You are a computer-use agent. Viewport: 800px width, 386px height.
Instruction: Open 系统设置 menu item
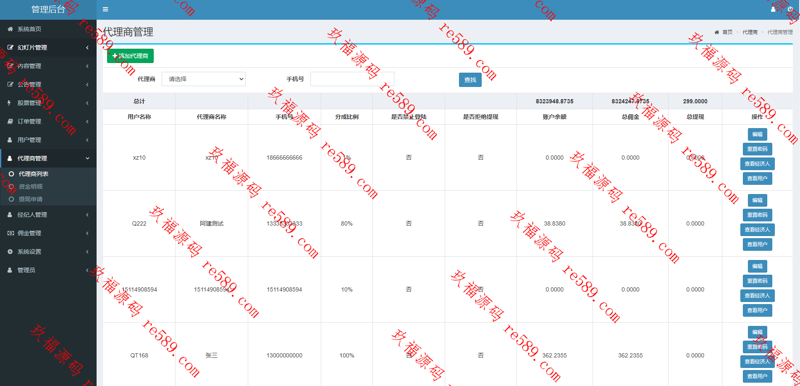point(48,252)
